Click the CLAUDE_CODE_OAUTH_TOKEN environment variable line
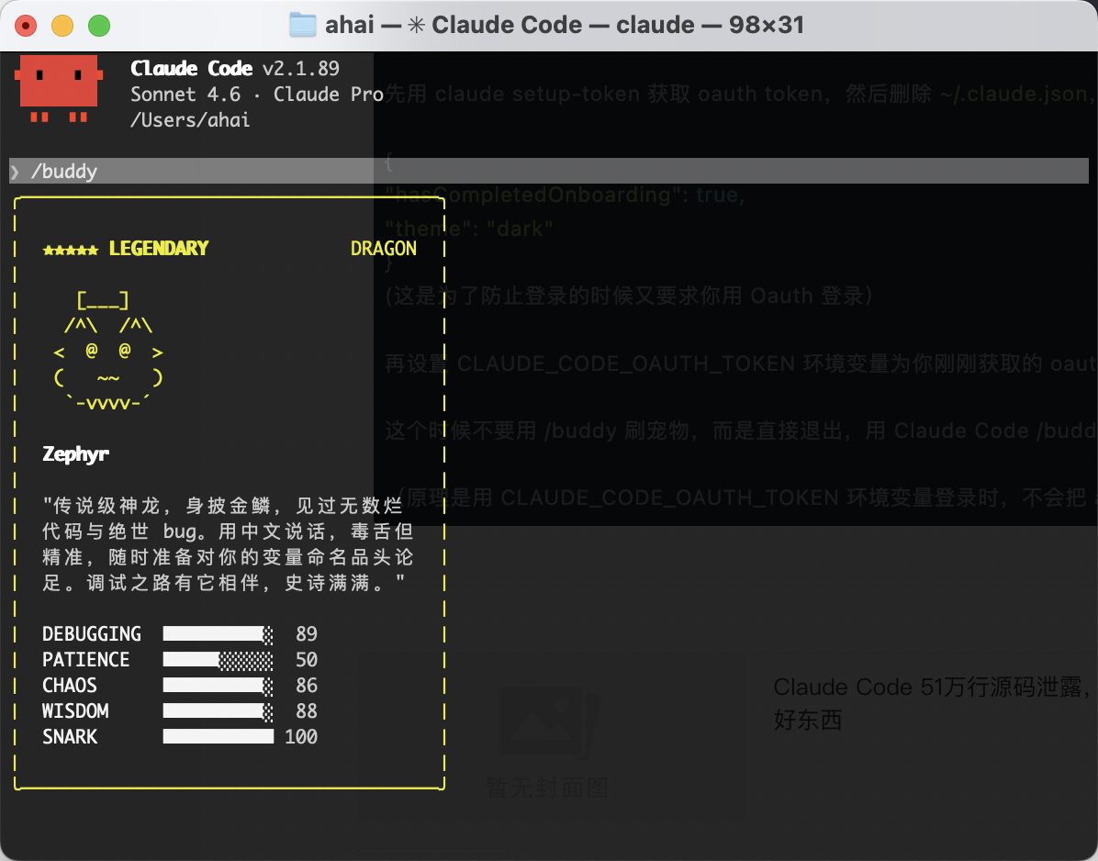1098x861 pixels. tap(739, 363)
